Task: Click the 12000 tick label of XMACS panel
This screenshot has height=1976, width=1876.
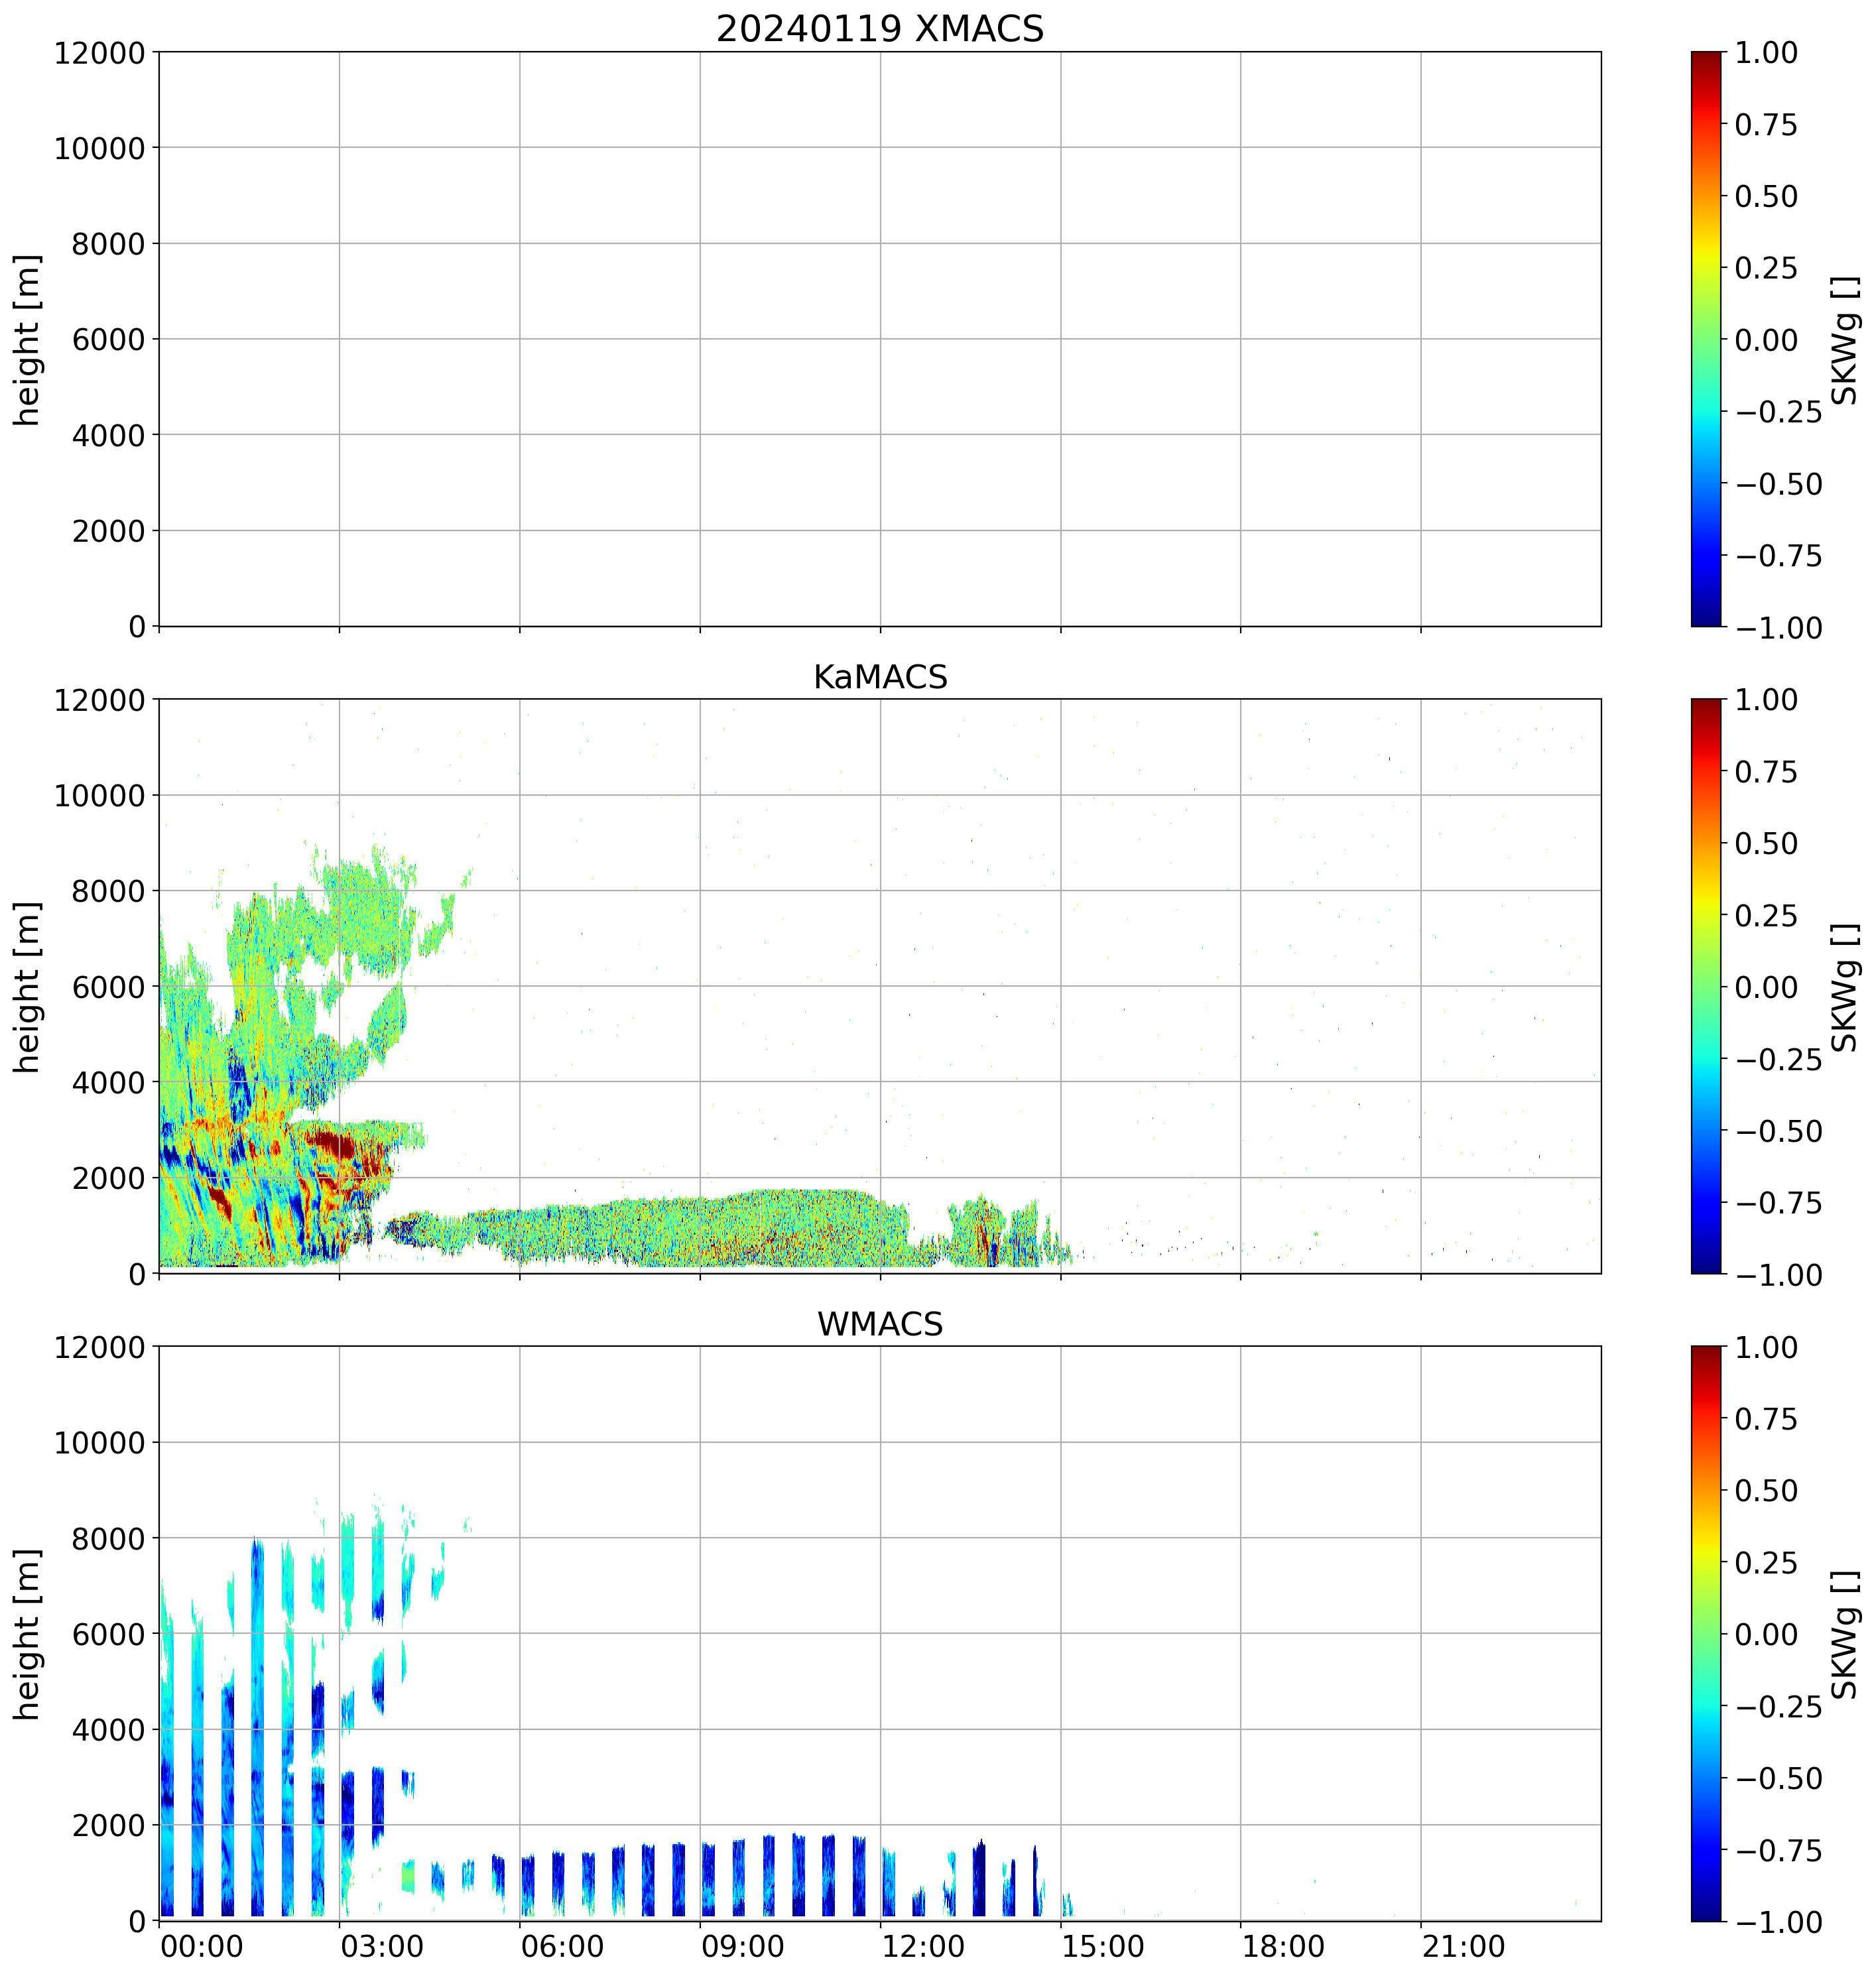Action: (100, 52)
